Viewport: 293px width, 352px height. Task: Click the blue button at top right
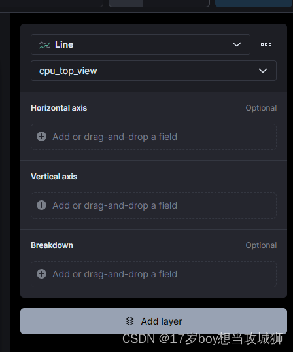click(x=254, y=3)
